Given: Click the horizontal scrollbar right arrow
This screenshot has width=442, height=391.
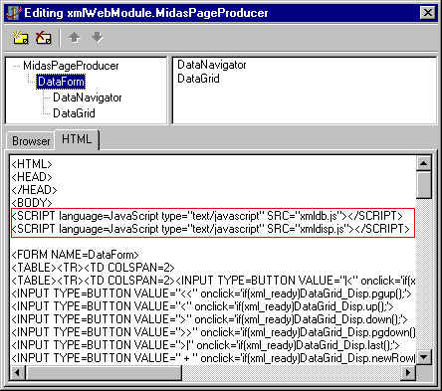Looking at the screenshot, I should [408, 373].
